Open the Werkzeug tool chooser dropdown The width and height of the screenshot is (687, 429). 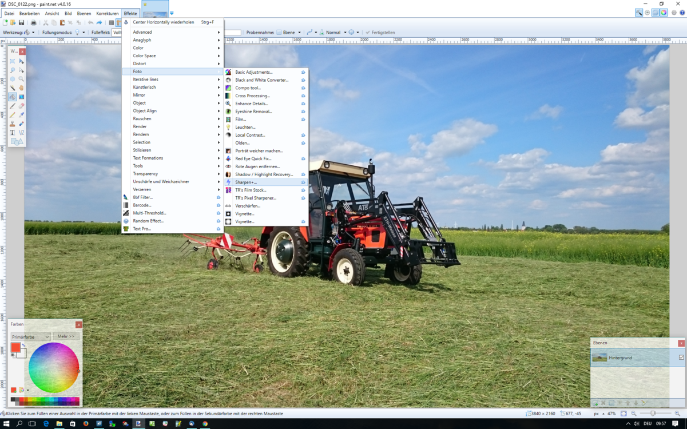29,33
